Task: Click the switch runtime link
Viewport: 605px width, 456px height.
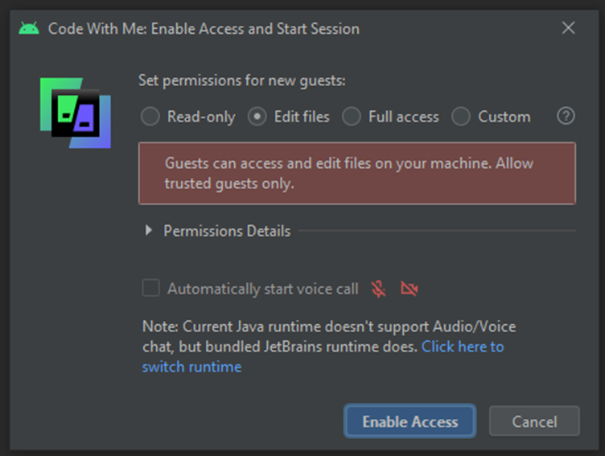Action: 191,367
